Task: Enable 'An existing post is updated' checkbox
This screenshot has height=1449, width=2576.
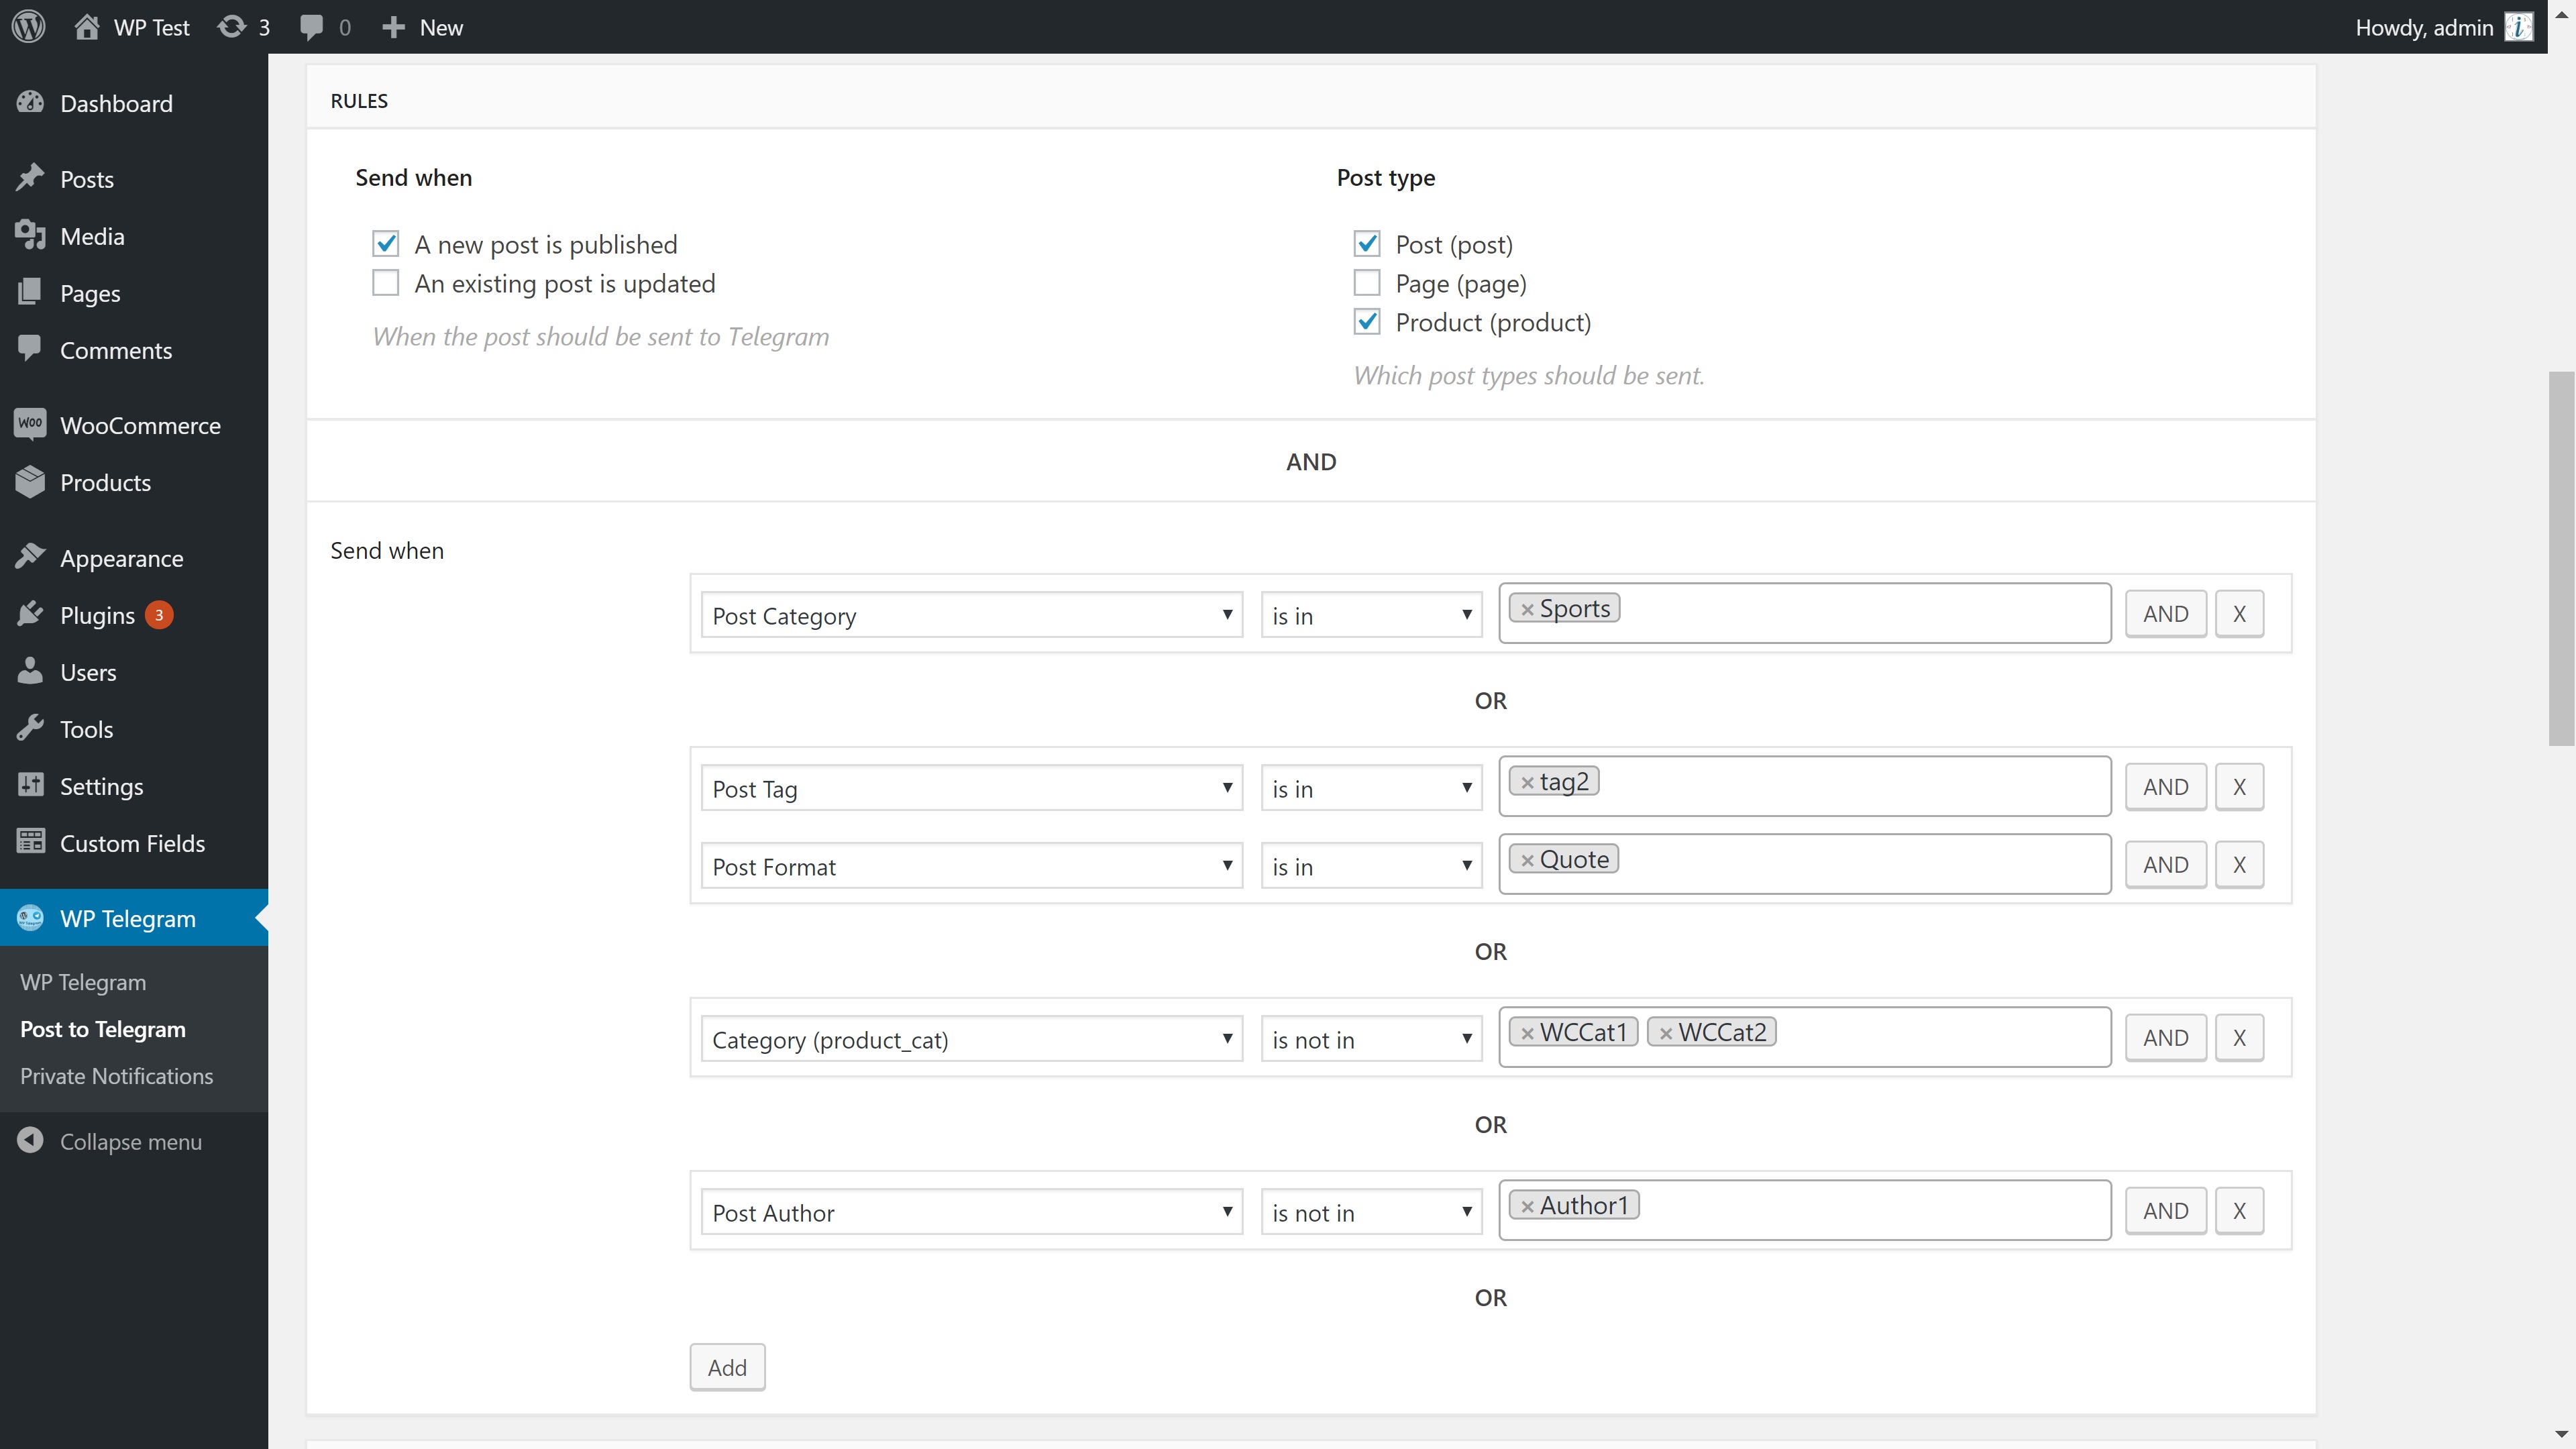Action: click(385, 283)
